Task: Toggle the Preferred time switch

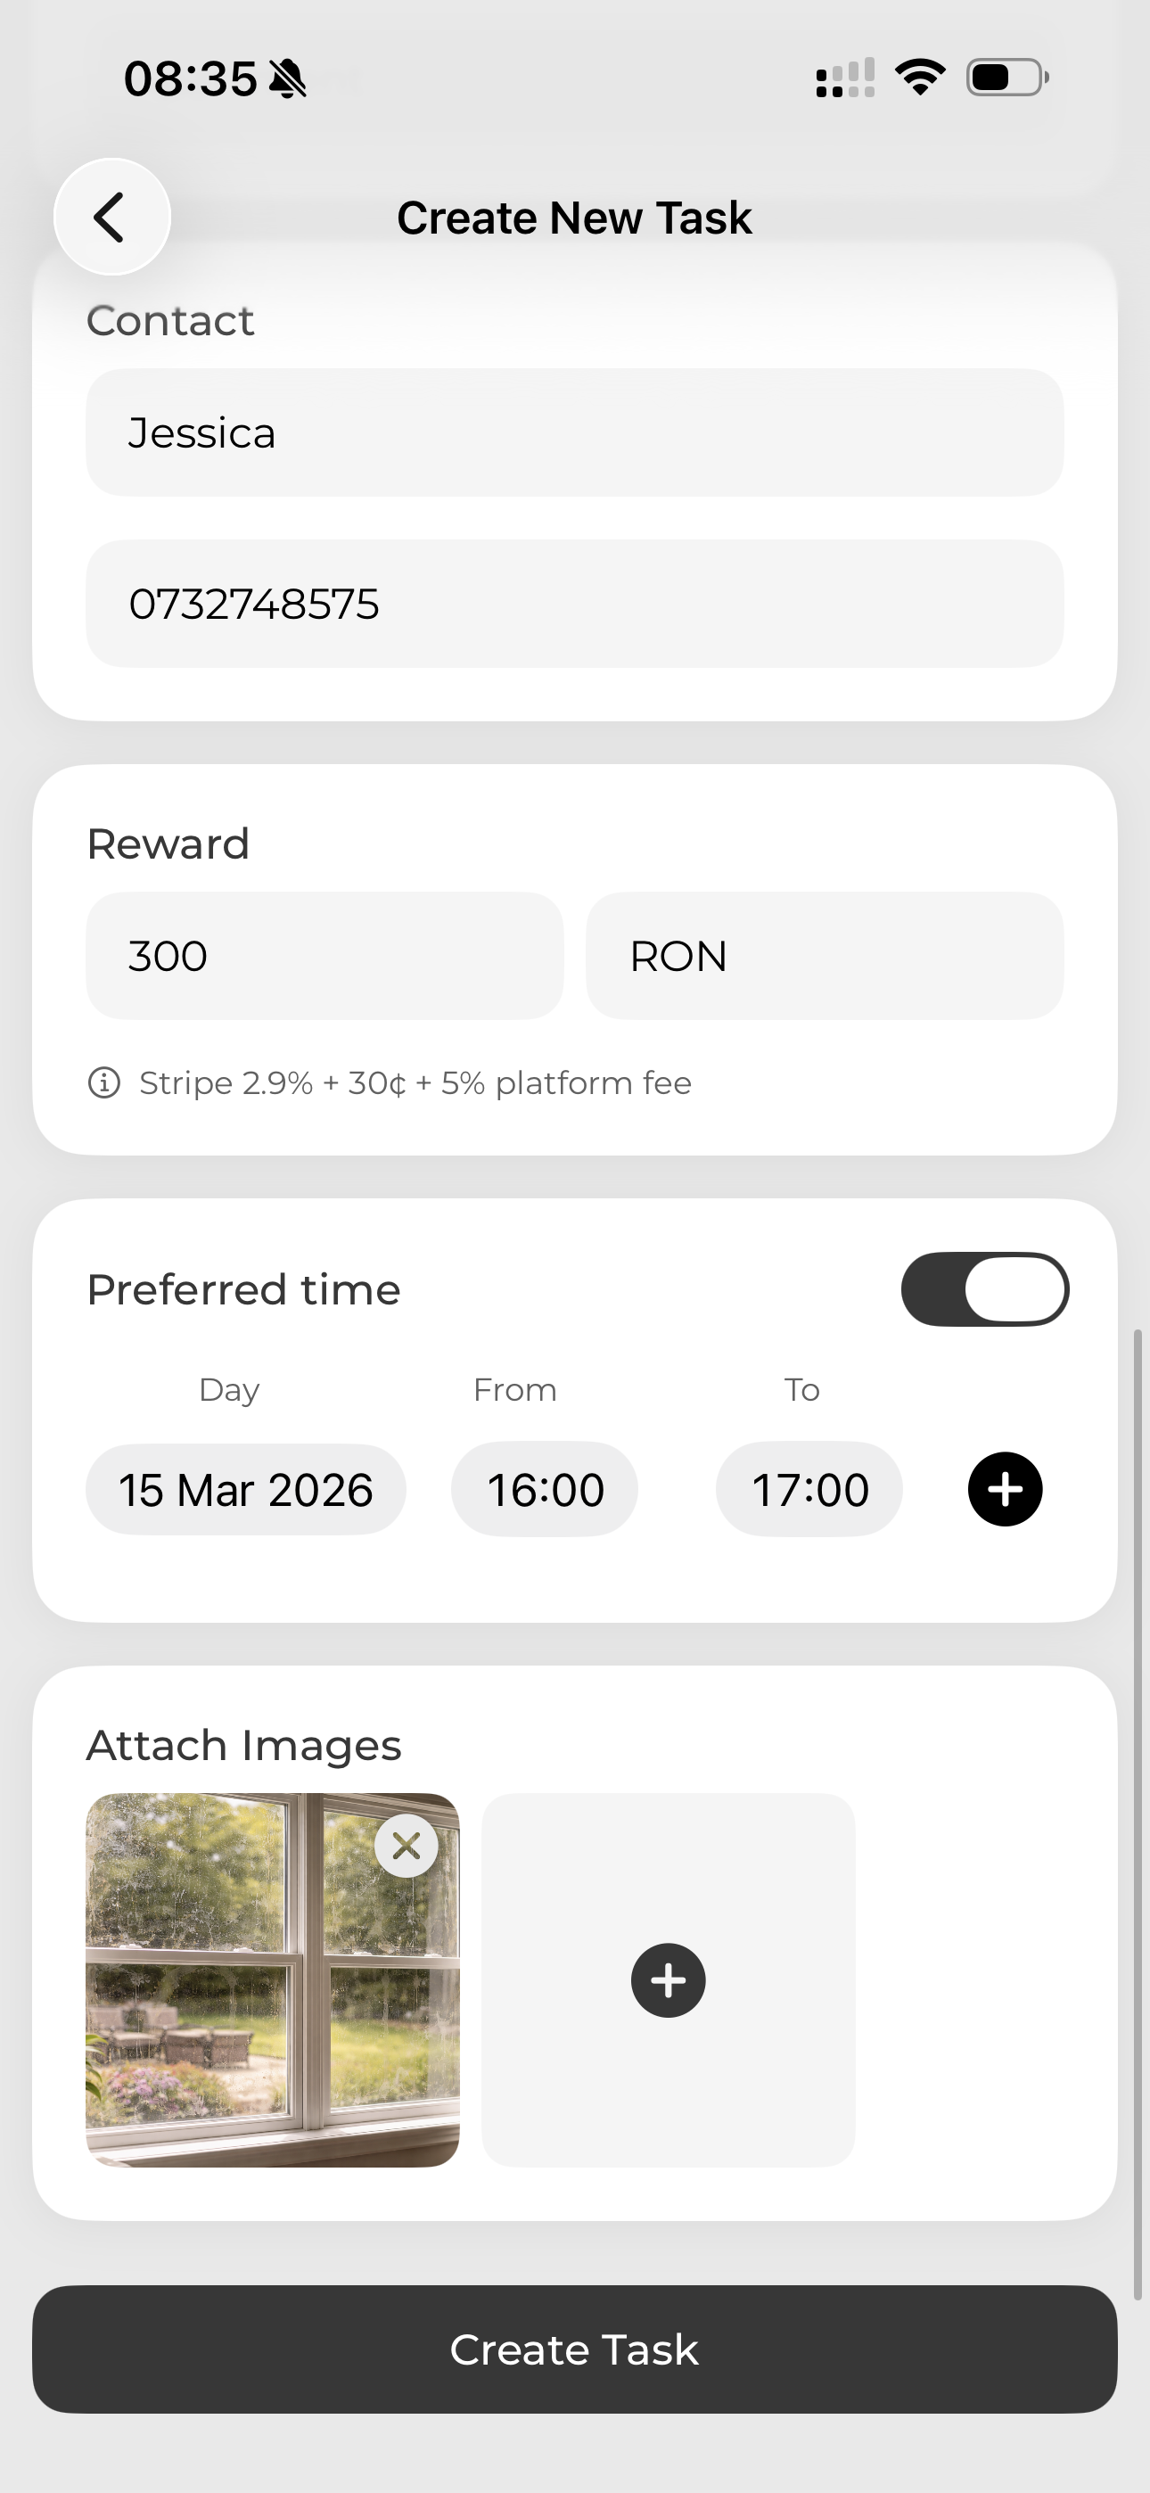Action: [x=984, y=1288]
